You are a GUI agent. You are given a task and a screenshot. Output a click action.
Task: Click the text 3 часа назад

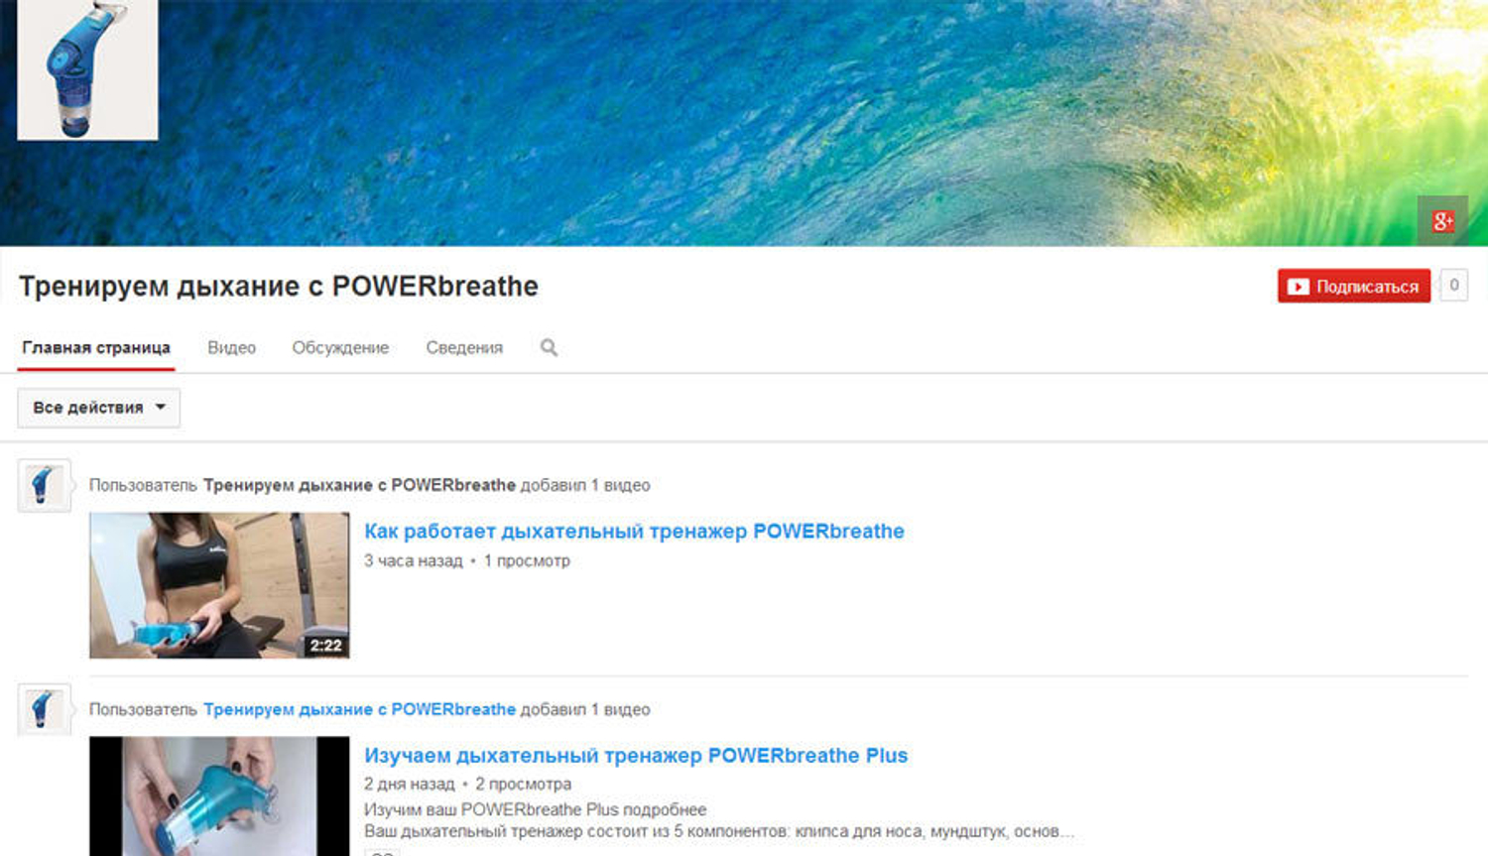[414, 561]
